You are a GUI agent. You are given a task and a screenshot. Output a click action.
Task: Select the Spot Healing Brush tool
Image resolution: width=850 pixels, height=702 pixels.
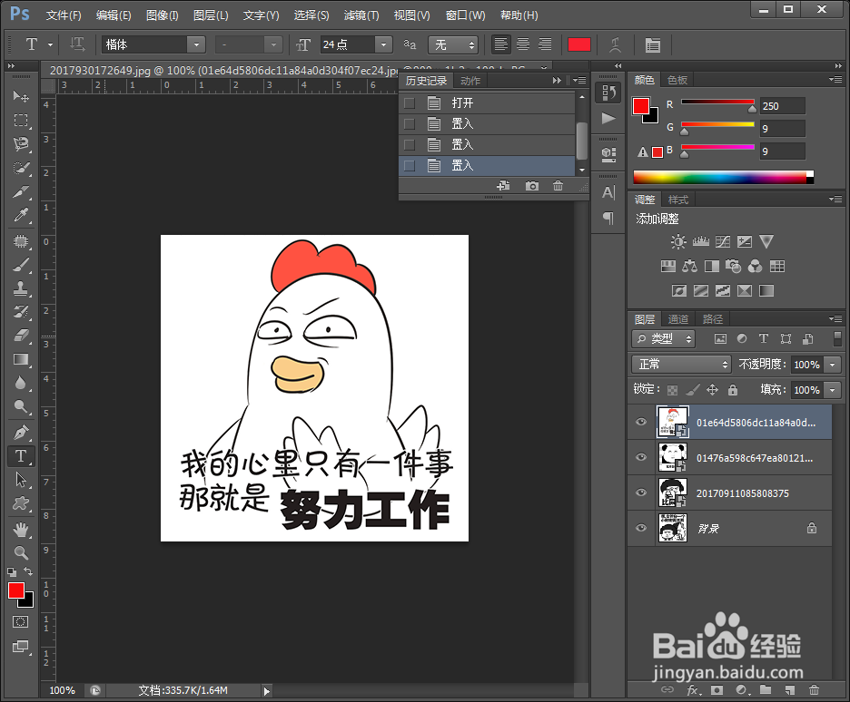click(21, 241)
